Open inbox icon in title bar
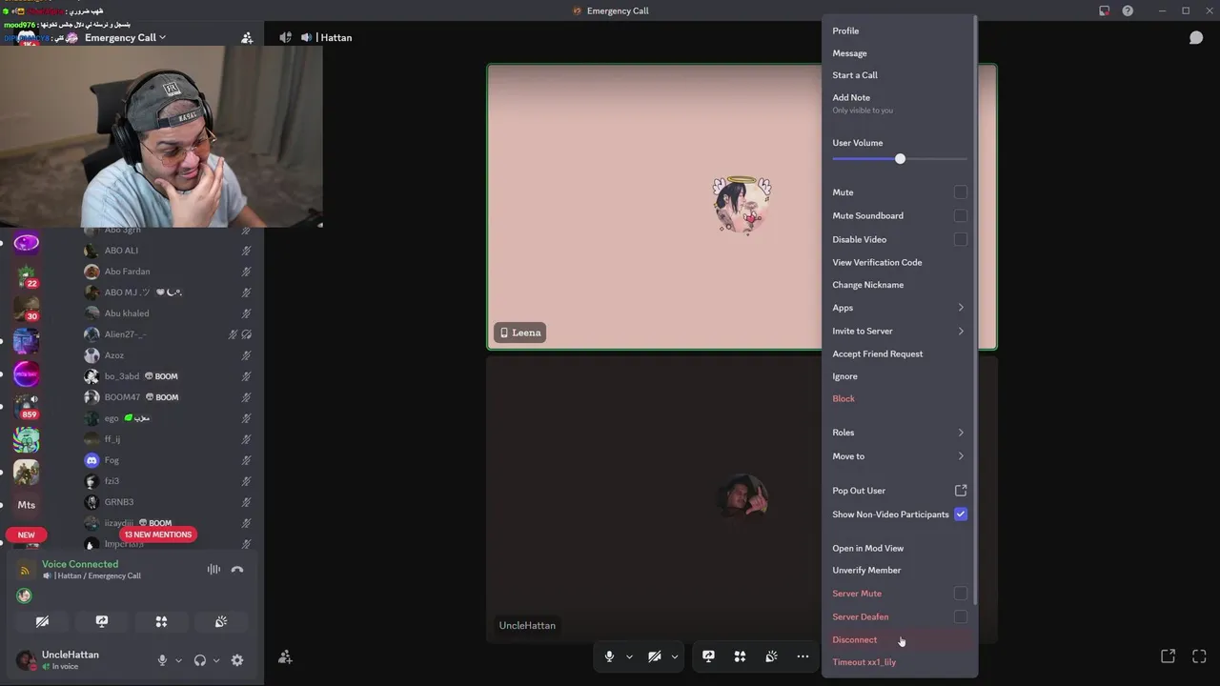 click(x=1104, y=10)
